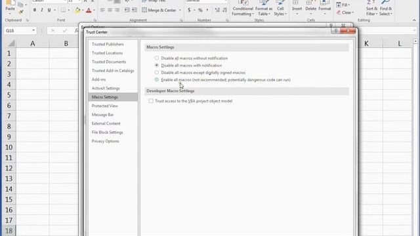420x236 pixels.
Task: Click the Increase Indent icon
Action: tap(134, 10)
